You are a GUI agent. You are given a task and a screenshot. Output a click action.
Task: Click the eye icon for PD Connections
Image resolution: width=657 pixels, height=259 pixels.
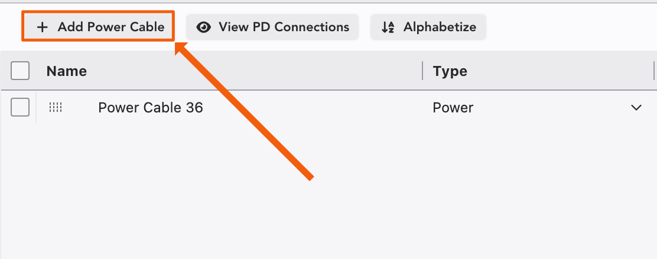[x=204, y=27]
